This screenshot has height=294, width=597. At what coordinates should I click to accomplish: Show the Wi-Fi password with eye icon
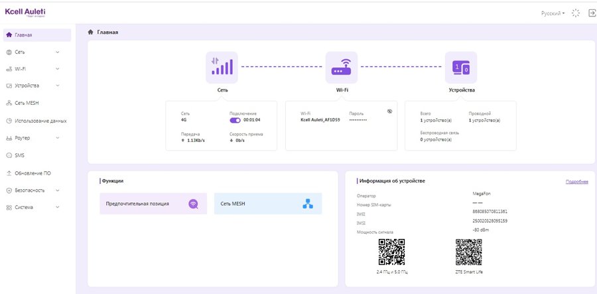(389, 111)
